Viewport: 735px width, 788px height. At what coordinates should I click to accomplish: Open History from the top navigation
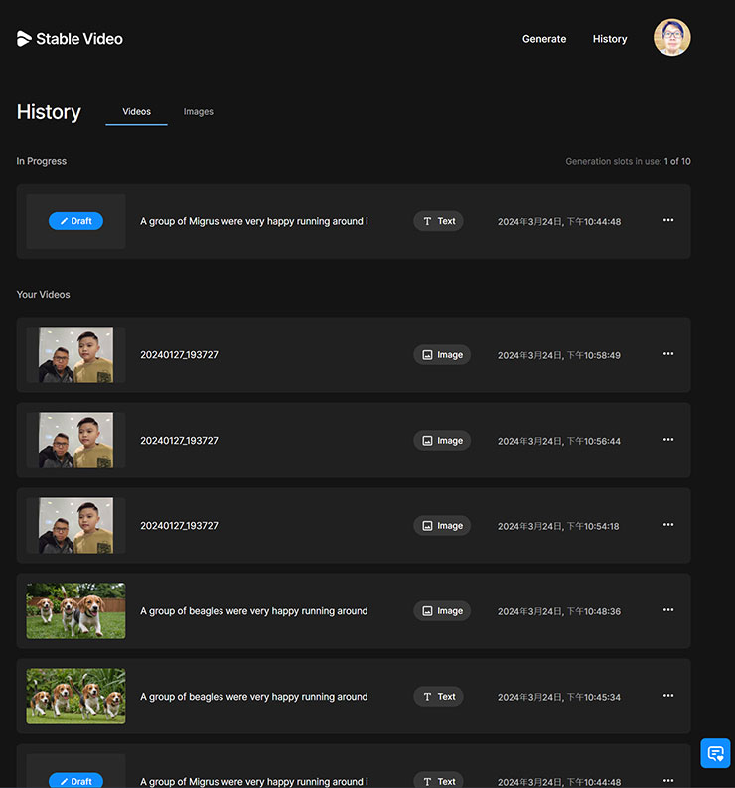point(610,39)
